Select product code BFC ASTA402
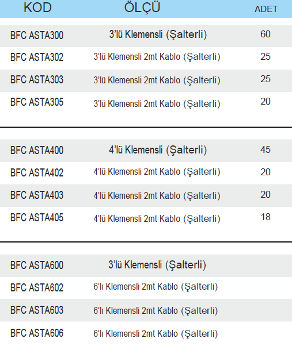292x346 pixels. tap(37, 173)
